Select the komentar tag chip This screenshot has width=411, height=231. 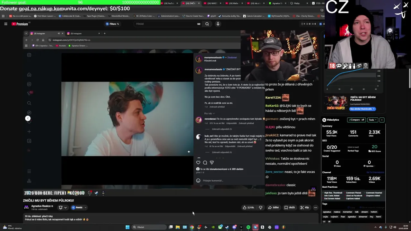[347, 212]
